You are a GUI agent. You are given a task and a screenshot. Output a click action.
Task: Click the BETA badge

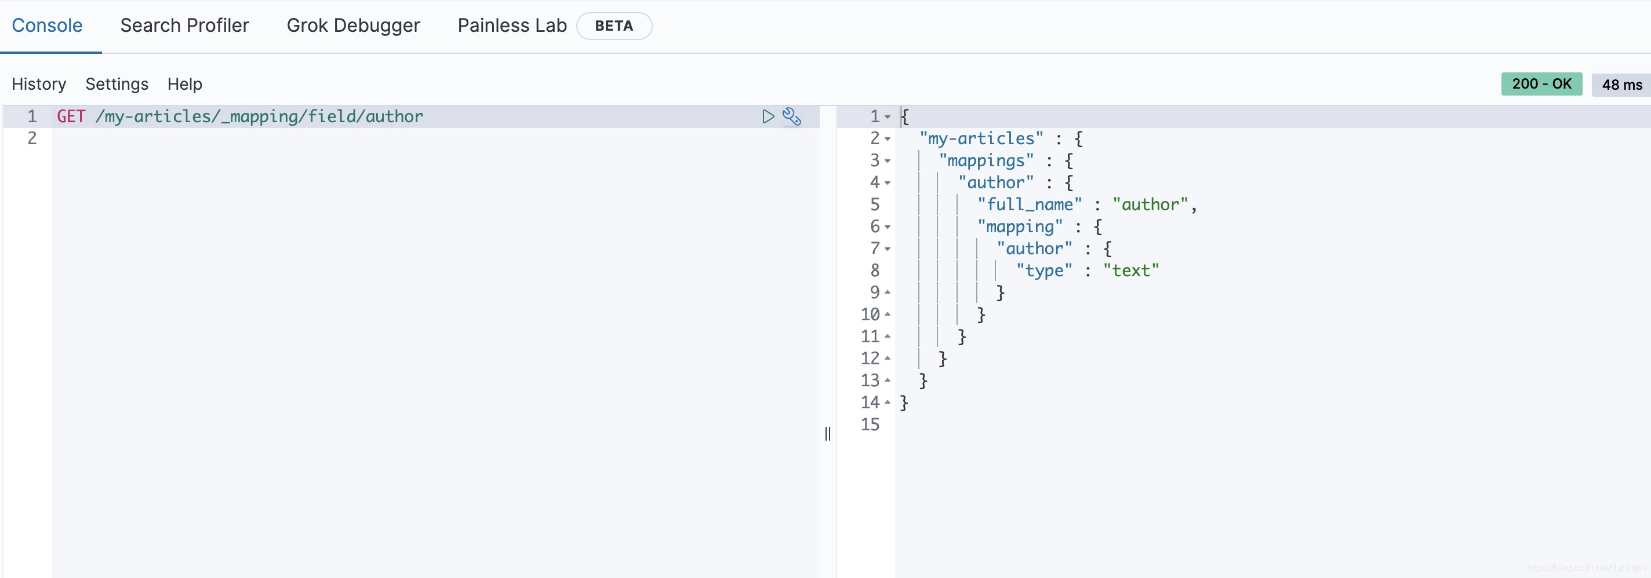coord(614,26)
